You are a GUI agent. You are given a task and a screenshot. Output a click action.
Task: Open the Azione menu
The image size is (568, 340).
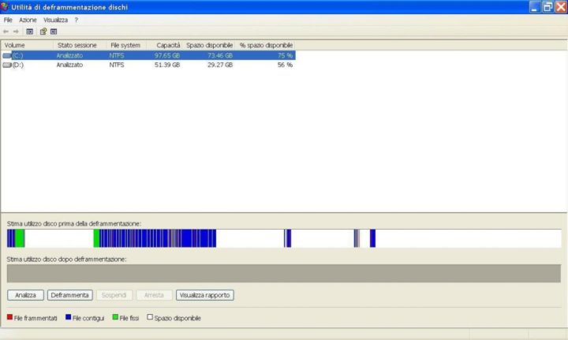point(28,20)
